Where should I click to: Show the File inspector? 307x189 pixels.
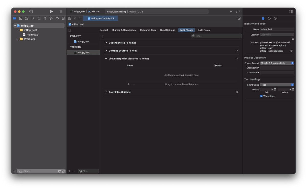(x=263, y=18)
